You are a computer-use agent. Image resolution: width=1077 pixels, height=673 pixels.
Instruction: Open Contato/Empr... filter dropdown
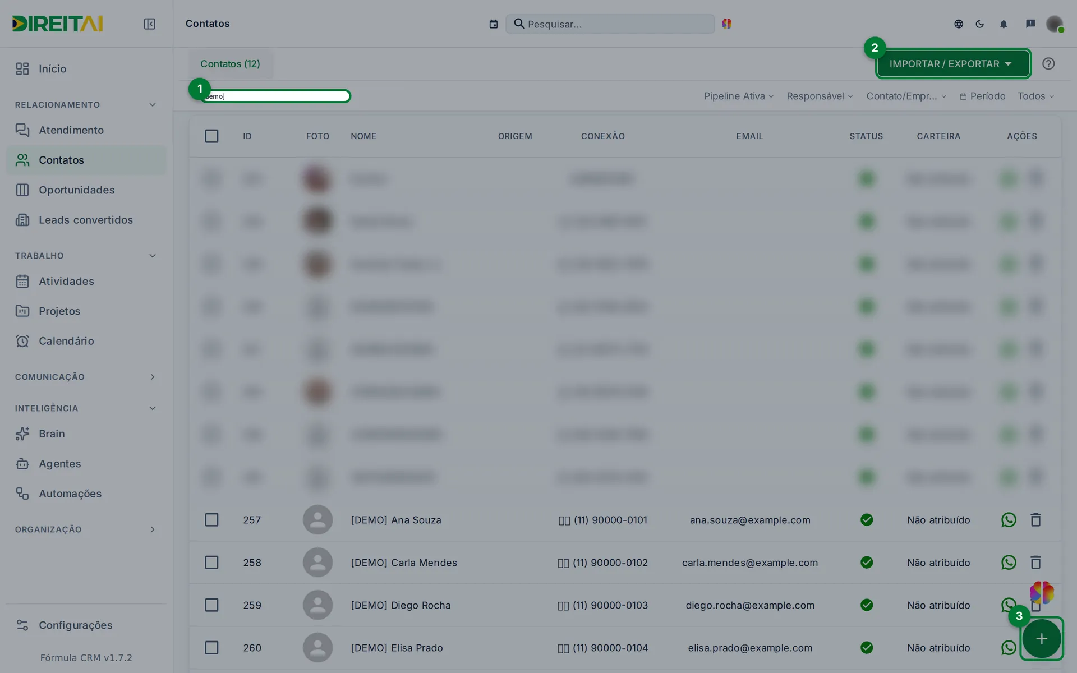[906, 96]
